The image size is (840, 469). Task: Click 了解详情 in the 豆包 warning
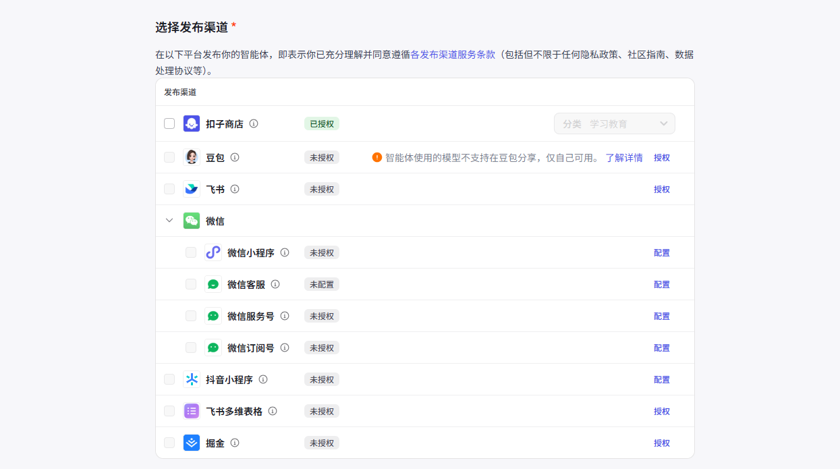(x=623, y=157)
